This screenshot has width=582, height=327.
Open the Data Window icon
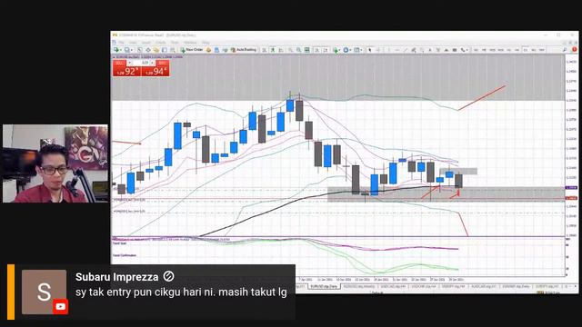pyautogui.click(x=148, y=50)
